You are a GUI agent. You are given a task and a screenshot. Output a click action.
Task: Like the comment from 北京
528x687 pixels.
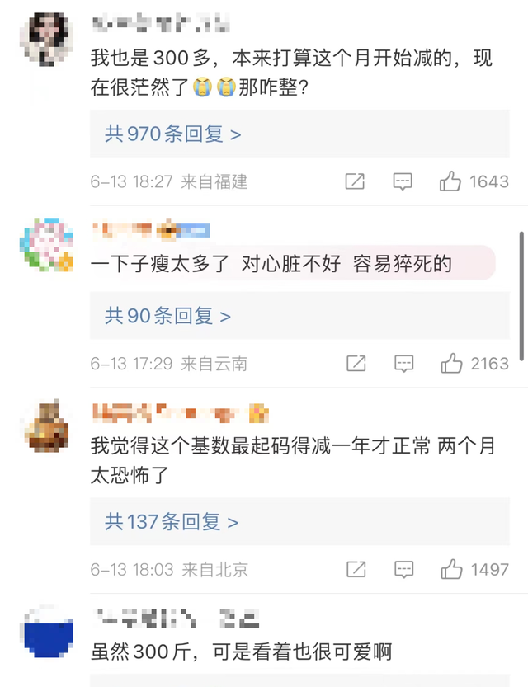[x=451, y=569]
